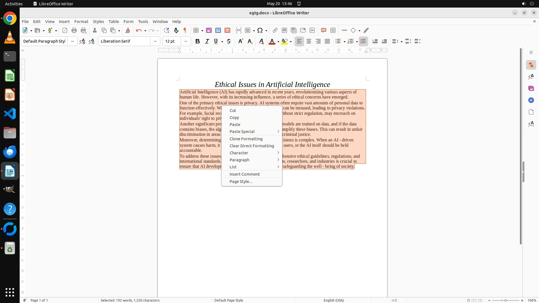Image resolution: width=539 pixels, height=303 pixels.
Task: Click the Export as PDF icon
Action: (65, 31)
